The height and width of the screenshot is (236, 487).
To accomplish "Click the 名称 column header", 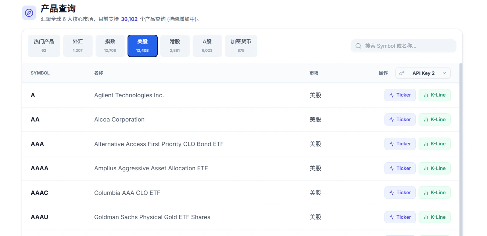I will pyautogui.click(x=99, y=73).
